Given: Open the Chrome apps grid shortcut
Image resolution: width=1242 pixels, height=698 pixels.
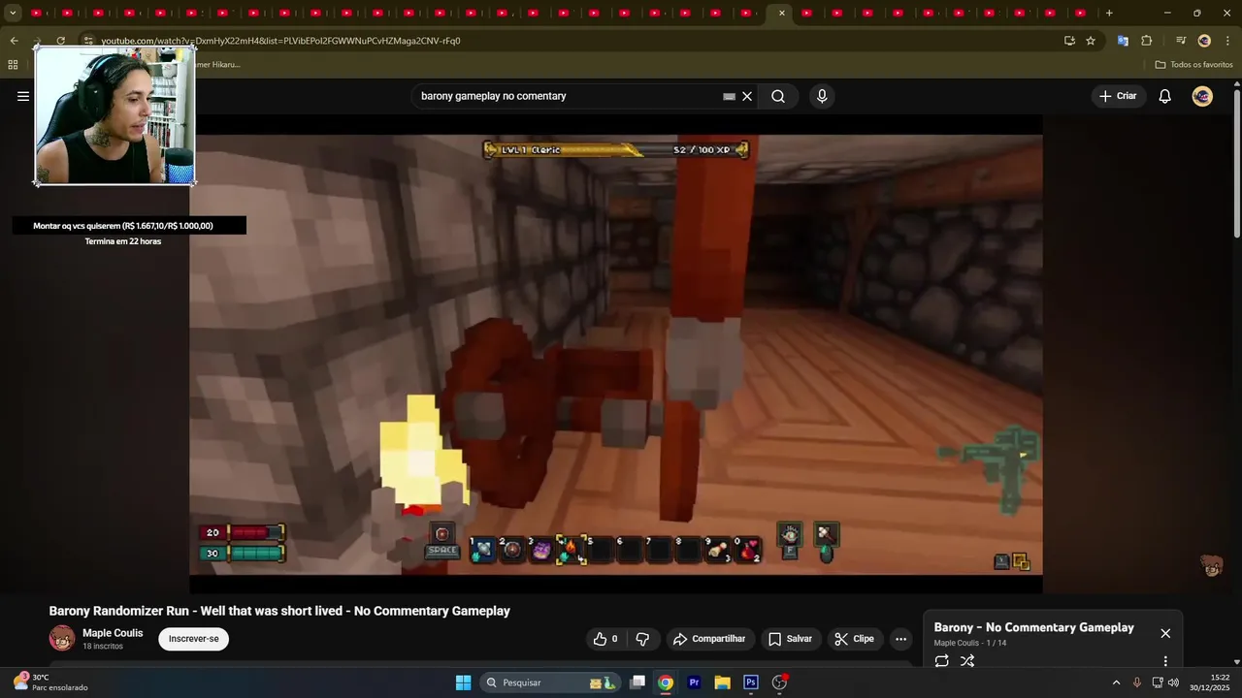Looking at the screenshot, I should pyautogui.click(x=13, y=65).
